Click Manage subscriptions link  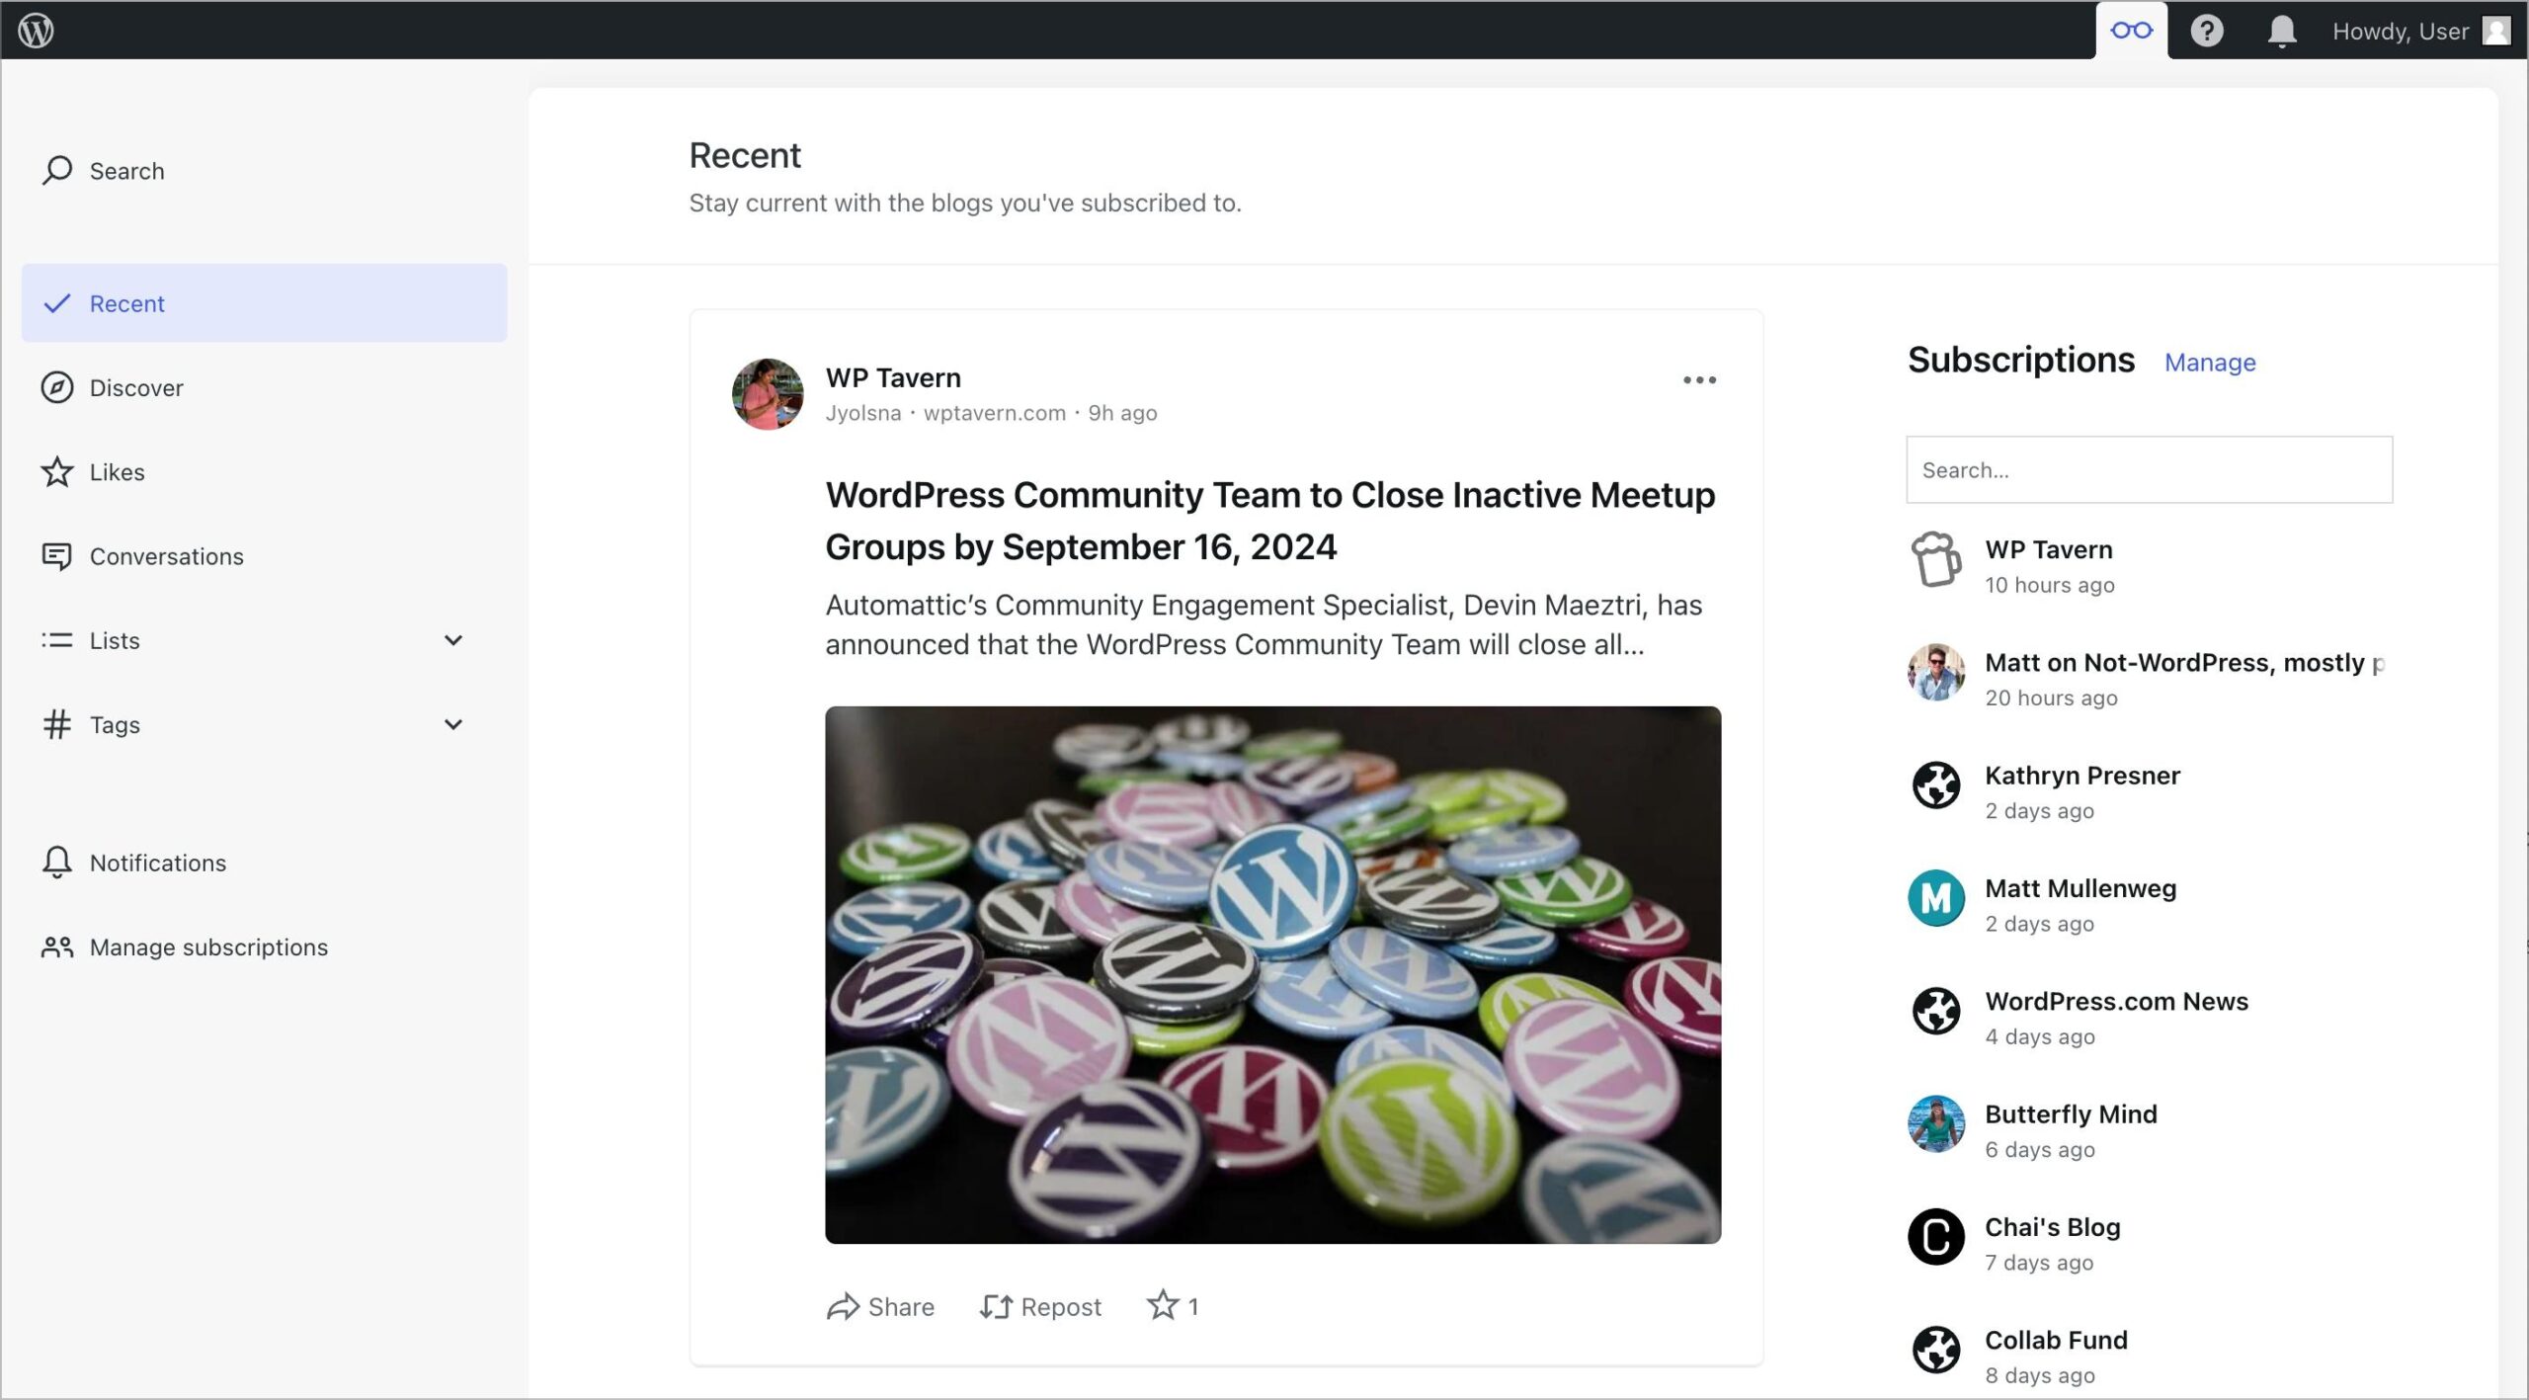(208, 947)
